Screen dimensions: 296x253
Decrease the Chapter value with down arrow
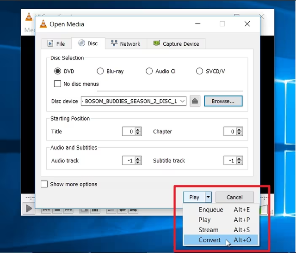239,133
